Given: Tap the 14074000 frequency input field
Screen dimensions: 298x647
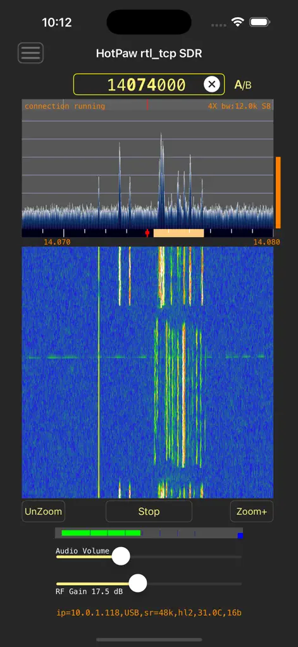Looking at the screenshot, I should [x=149, y=85].
